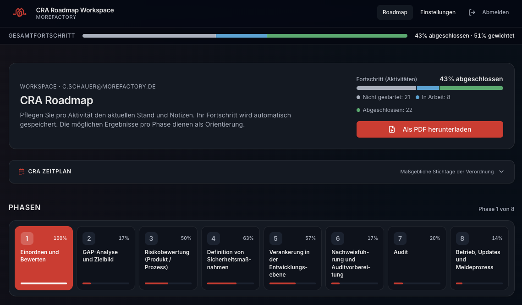Click the phase number 1 badge
Image resolution: width=522 pixels, height=305 pixels.
pos(27,238)
